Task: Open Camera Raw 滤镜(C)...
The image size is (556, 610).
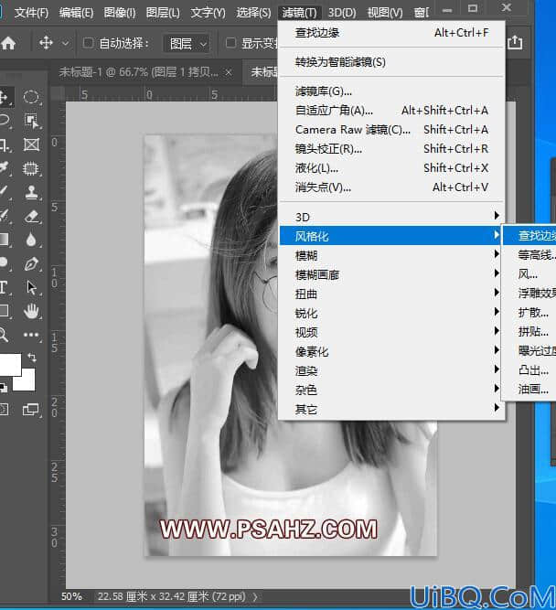Action: tap(391, 130)
